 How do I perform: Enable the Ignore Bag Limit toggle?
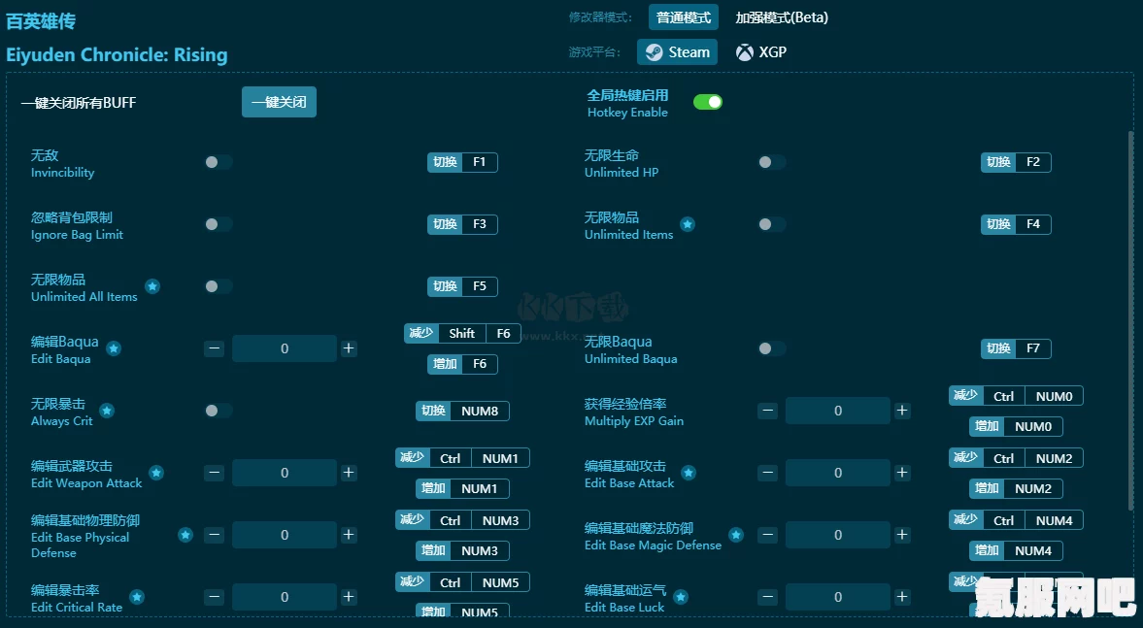(x=218, y=224)
